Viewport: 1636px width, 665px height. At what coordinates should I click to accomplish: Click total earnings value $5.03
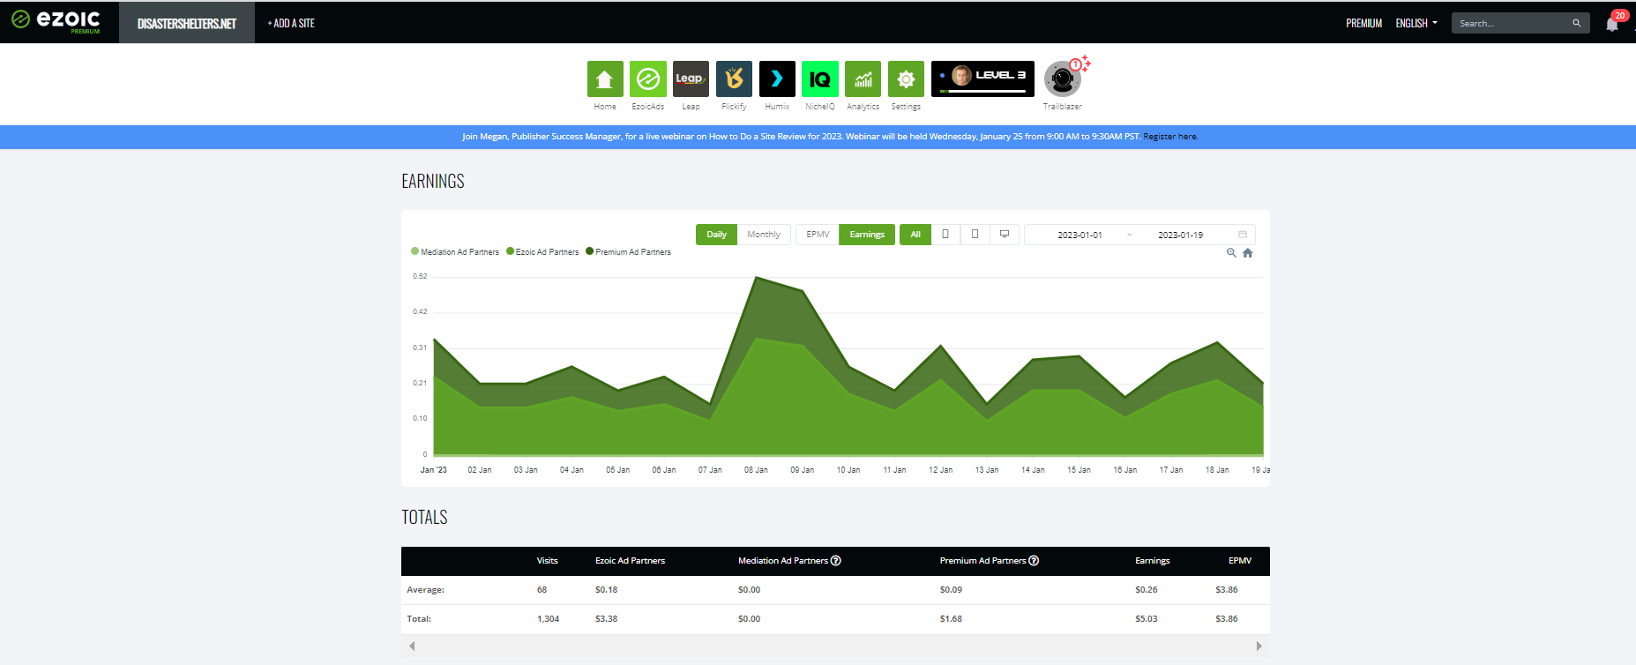tap(1146, 619)
